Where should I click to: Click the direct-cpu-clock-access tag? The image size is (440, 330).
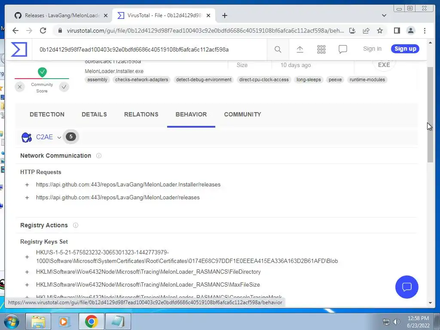[x=264, y=79]
